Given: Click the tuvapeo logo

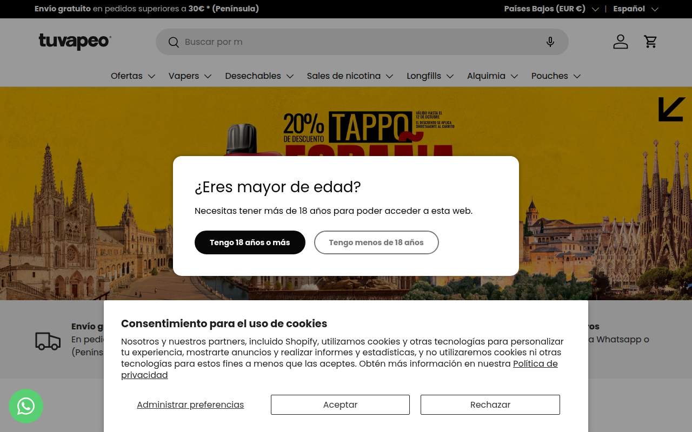Looking at the screenshot, I should click(x=75, y=42).
